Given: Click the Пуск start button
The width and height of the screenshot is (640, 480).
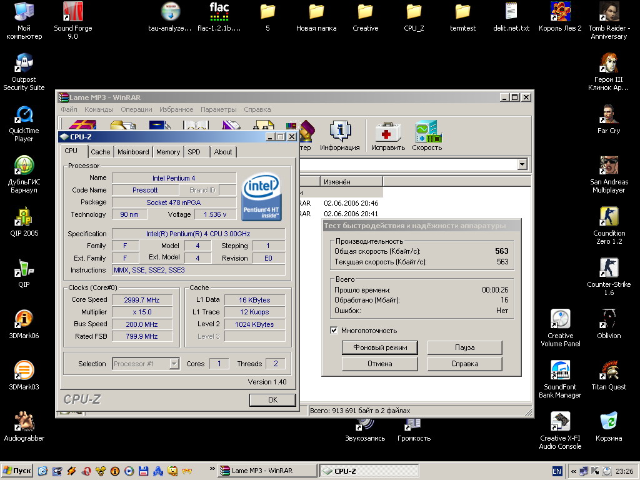Looking at the screenshot, I should 17,471.
